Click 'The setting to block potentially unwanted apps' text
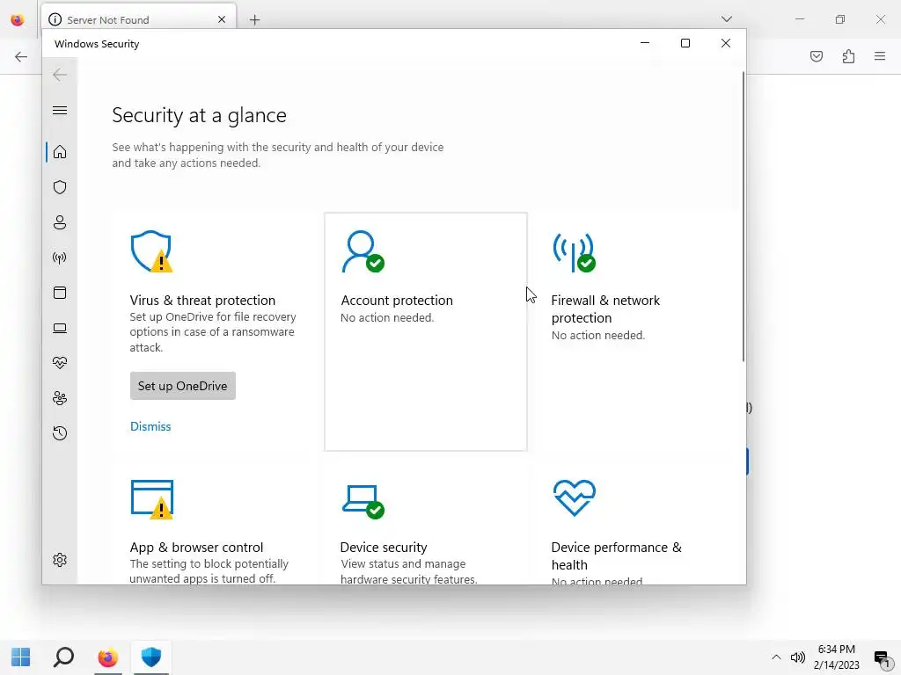The height and width of the screenshot is (675, 901). click(x=209, y=571)
